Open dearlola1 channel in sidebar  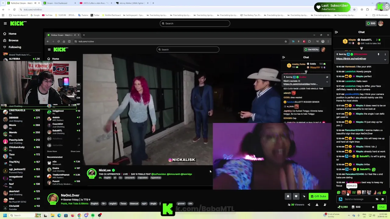[21, 193]
